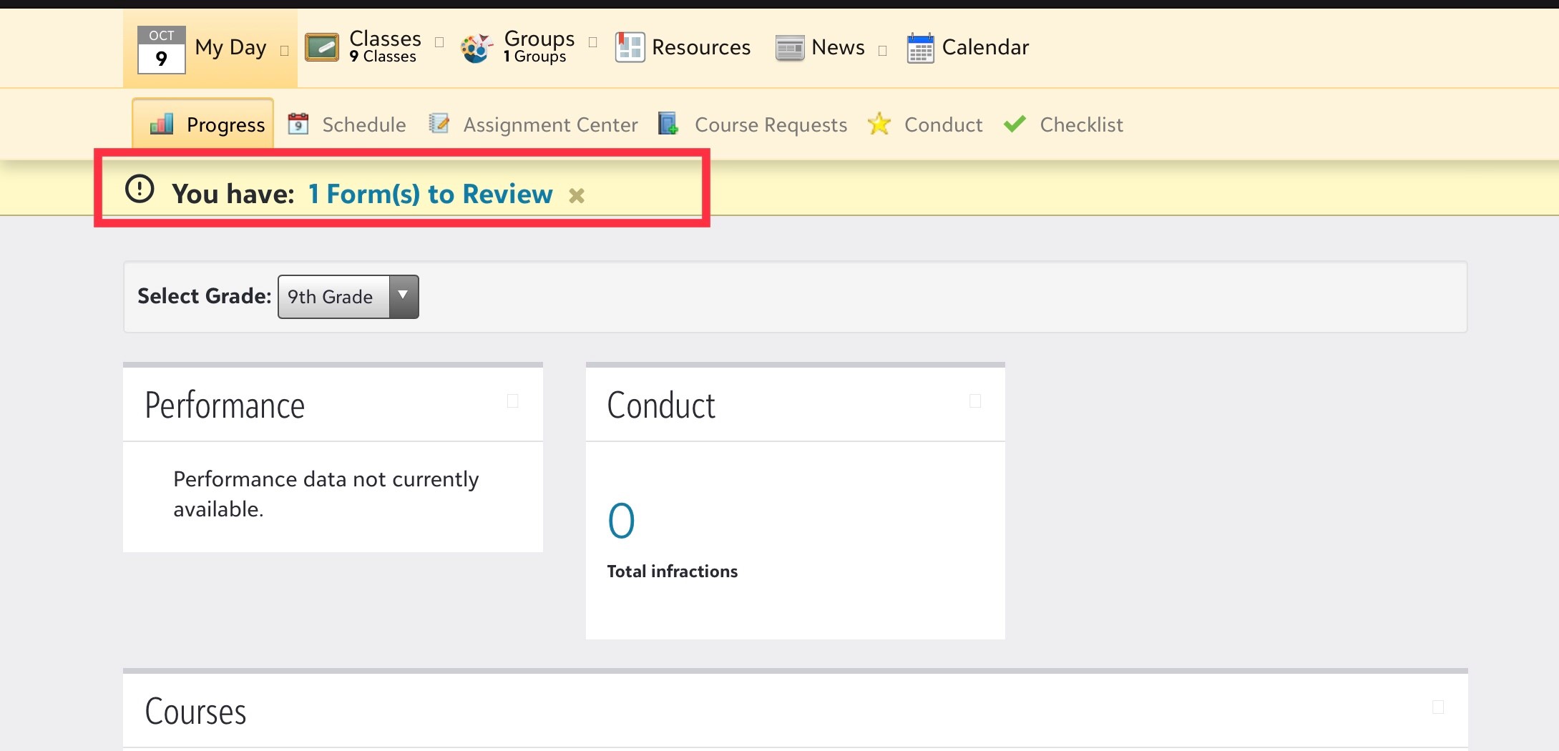Click the Oct 9 calendar date icon

pos(161,49)
